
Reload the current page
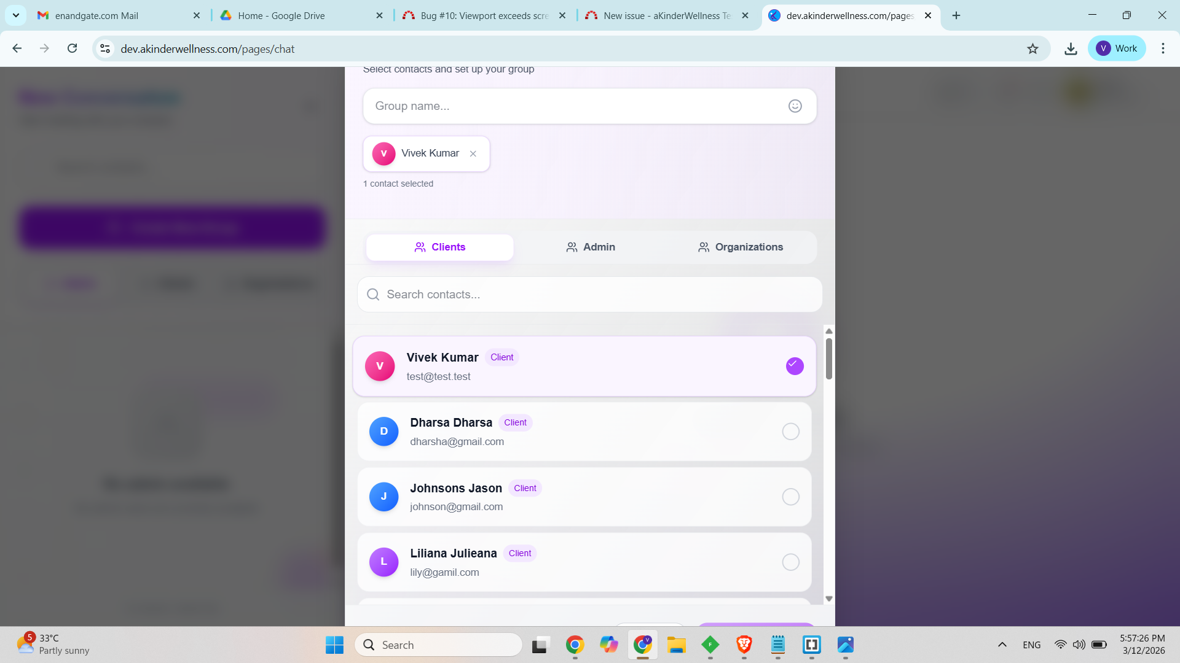pos(72,48)
